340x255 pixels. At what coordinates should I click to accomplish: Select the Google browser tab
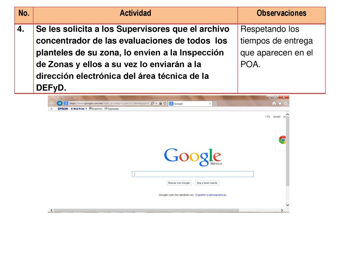[190, 104]
